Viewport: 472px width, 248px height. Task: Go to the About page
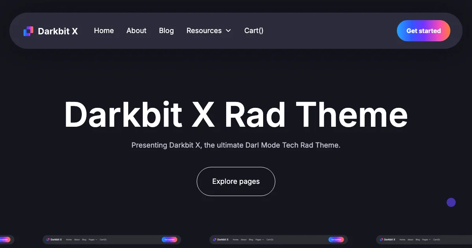136,31
